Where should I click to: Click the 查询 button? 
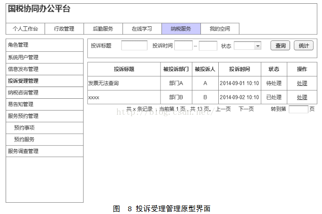point(280,46)
